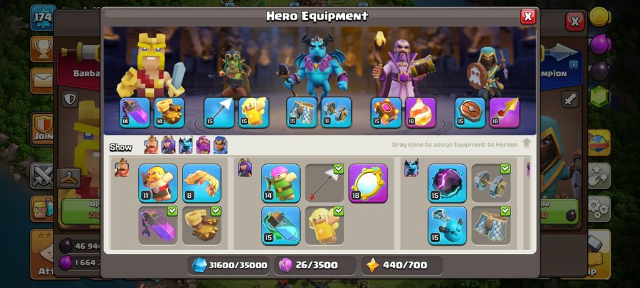Tap the checked Giant Arrow equipment tile
The width and height of the screenshot is (640, 288).
(x=325, y=183)
